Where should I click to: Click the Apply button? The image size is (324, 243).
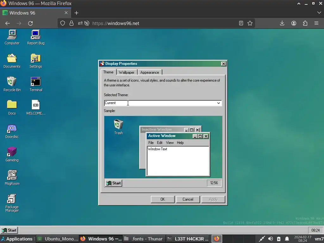213,199
